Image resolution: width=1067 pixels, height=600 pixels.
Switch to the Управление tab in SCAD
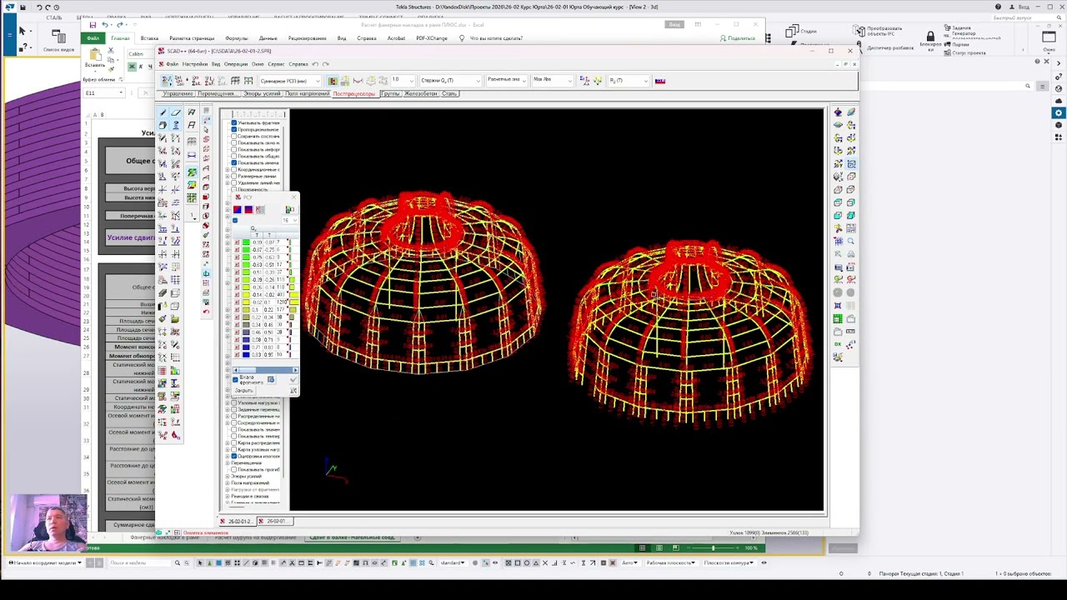[178, 93]
